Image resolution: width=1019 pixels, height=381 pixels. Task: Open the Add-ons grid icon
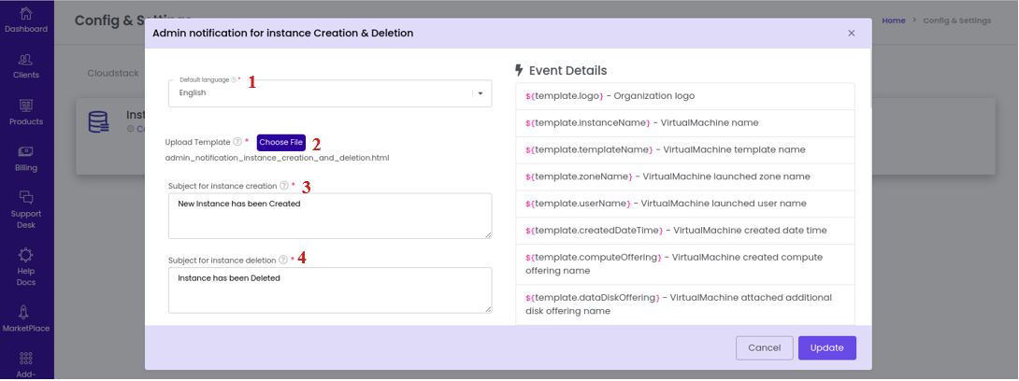click(26, 359)
